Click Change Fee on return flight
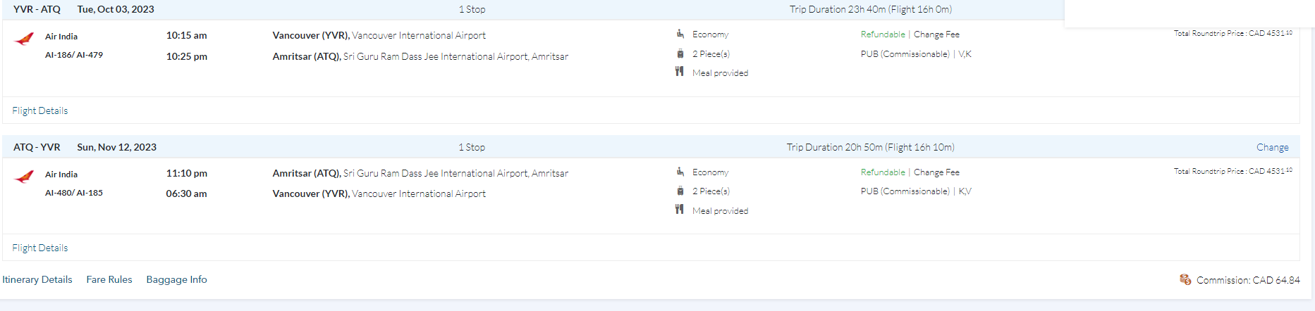The height and width of the screenshot is (311, 1315). point(936,172)
